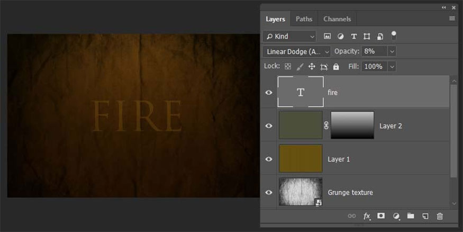
Task: Delete layer using trash icon
Action: point(440,216)
